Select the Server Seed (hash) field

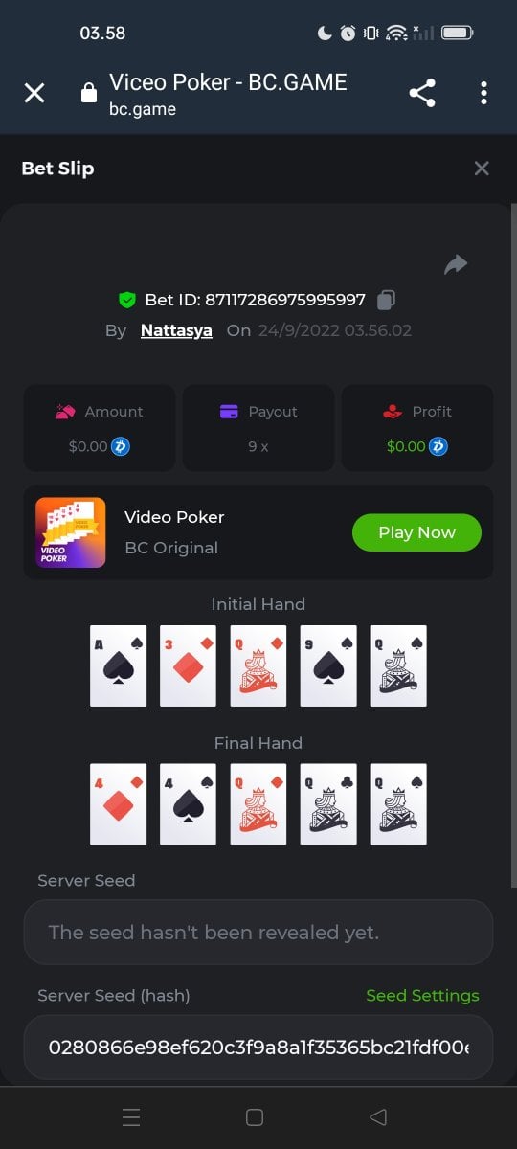(x=258, y=1048)
